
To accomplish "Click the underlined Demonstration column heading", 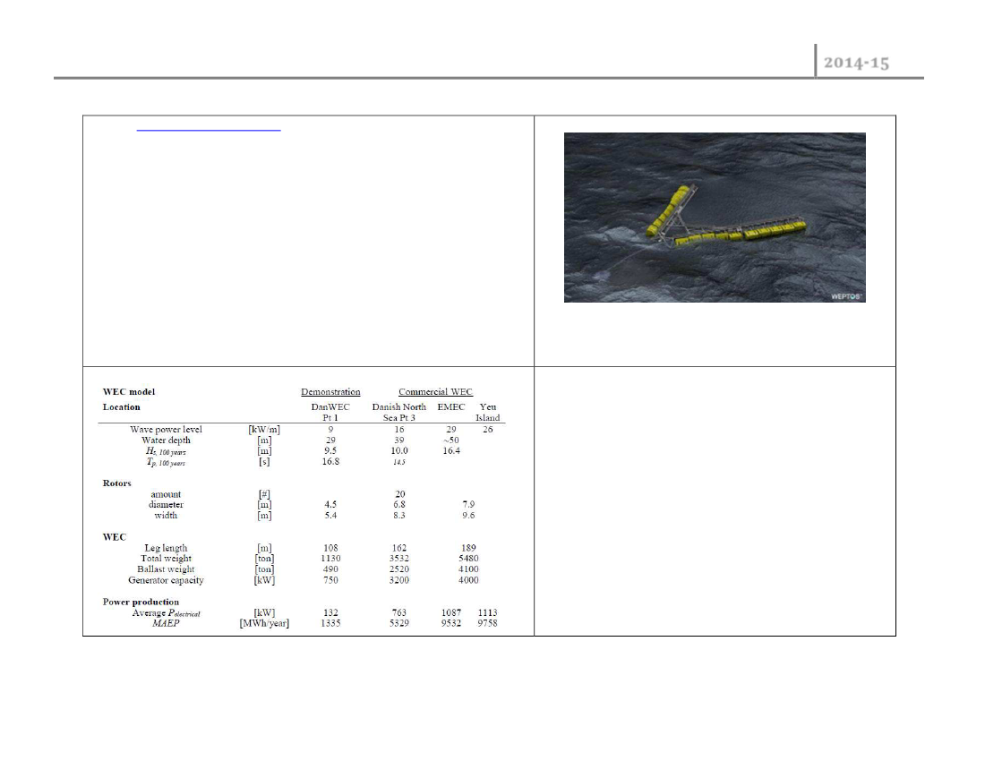I will pyautogui.click(x=330, y=392).
